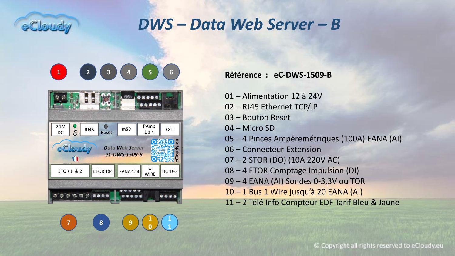
Task: Click line 04 – Micro SD
Action: coord(250,128)
